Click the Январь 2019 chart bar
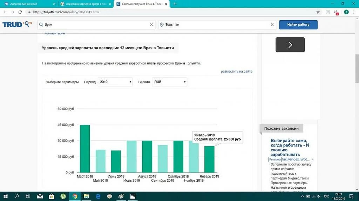 [x=209, y=159]
